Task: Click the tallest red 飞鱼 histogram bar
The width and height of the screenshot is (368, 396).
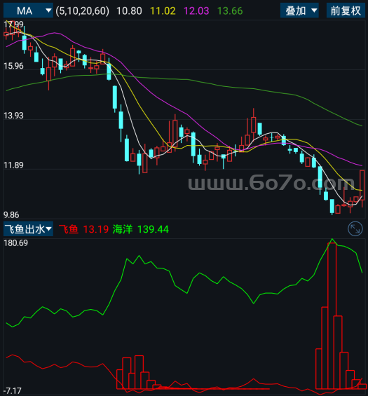Action: point(332,315)
